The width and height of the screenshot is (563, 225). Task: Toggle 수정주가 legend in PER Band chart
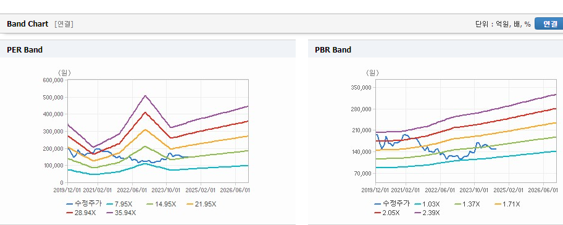(x=84, y=204)
